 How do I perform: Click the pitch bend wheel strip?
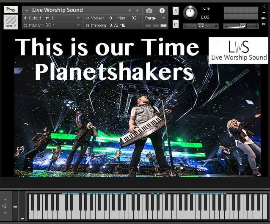(15, 206)
